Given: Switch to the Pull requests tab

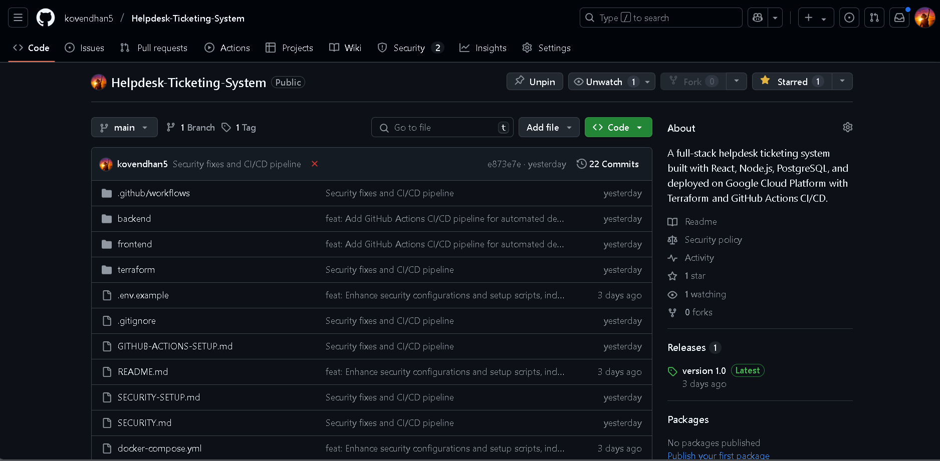Looking at the screenshot, I should click(x=154, y=48).
